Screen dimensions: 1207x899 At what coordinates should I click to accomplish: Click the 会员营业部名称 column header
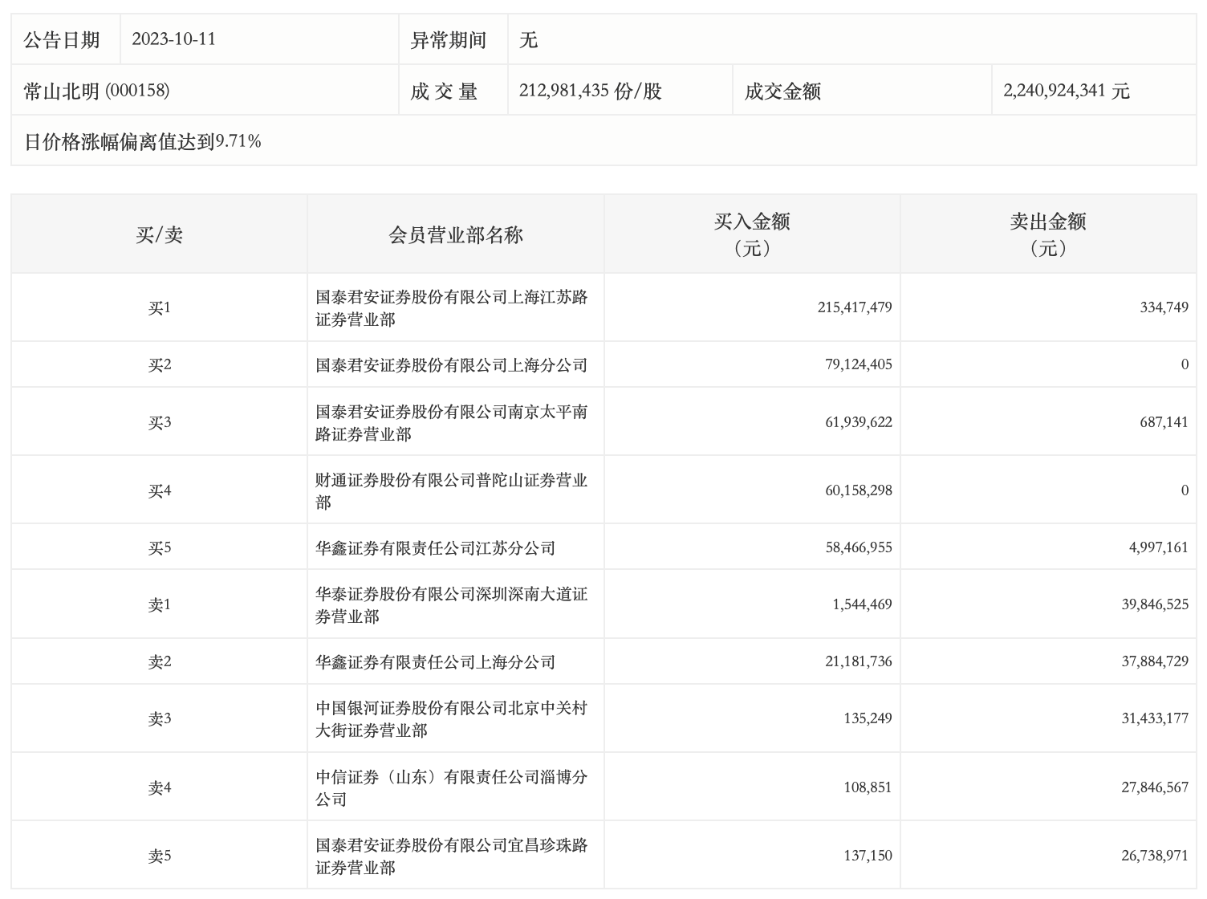click(456, 234)
